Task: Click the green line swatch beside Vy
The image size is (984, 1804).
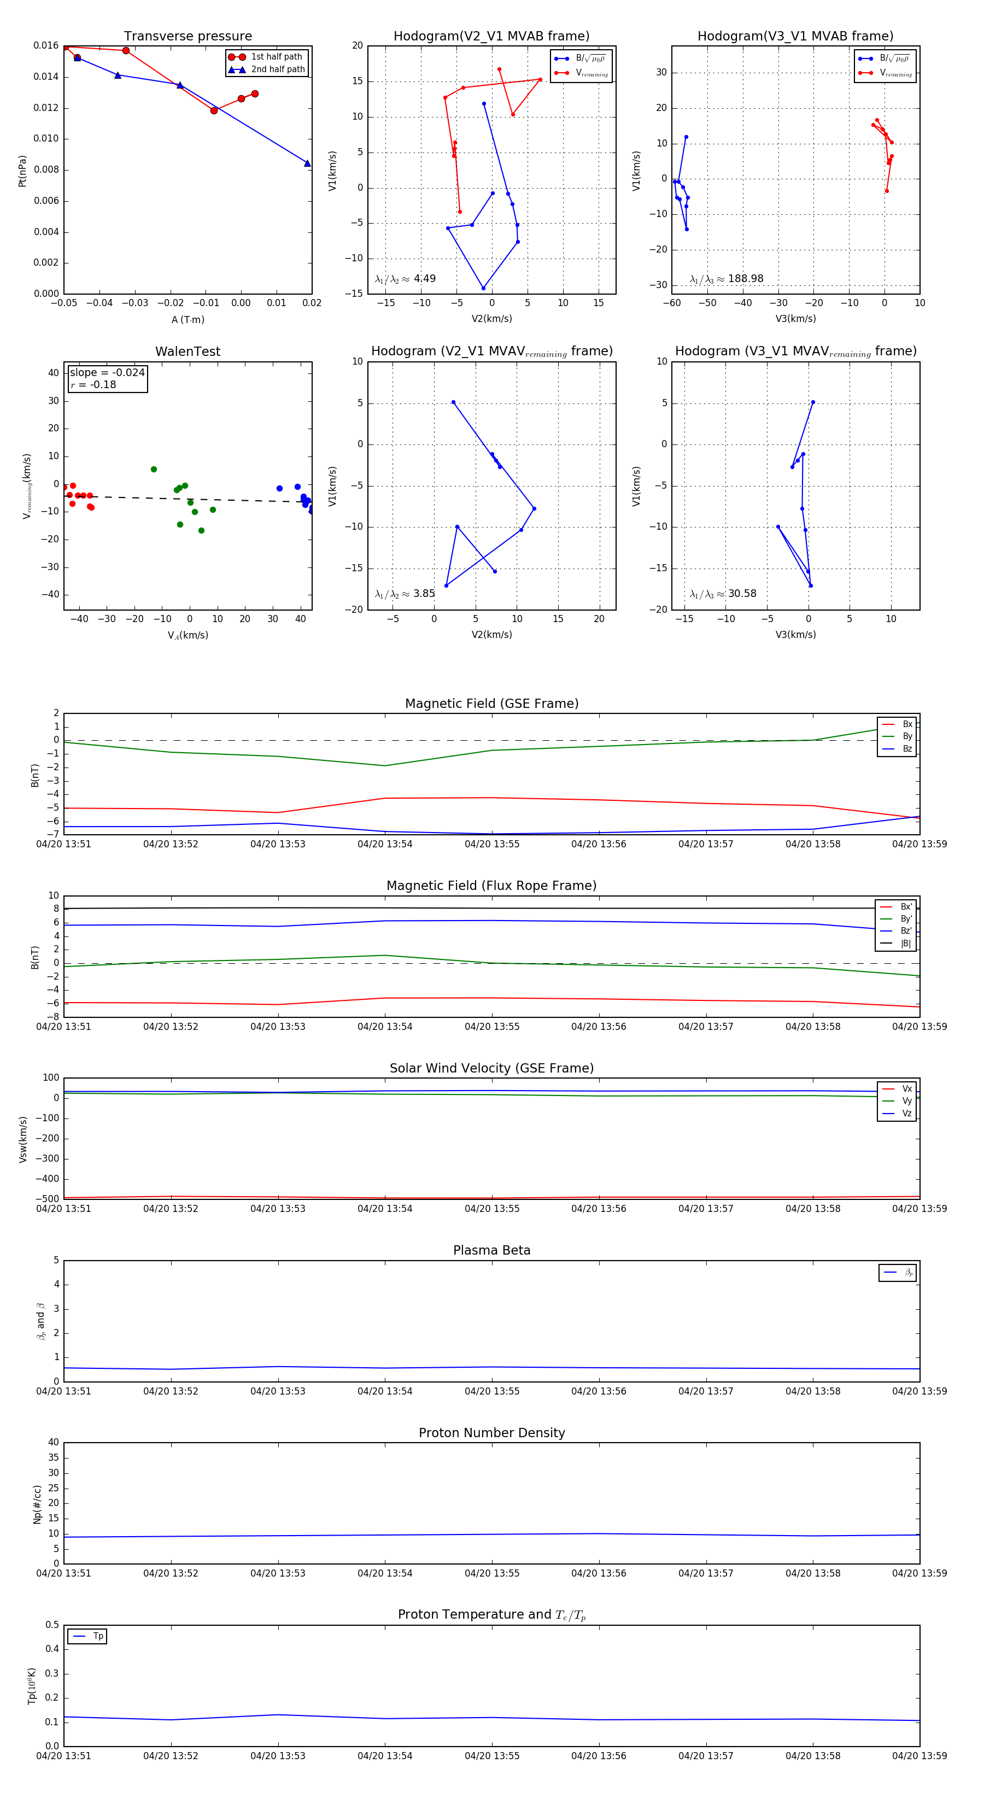Action: coord(888,1102)
